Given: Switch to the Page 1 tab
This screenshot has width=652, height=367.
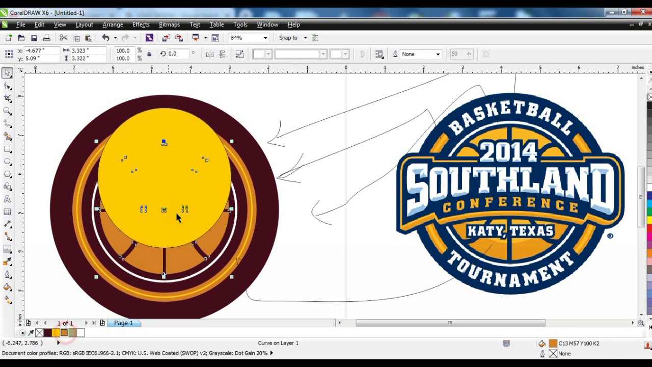Looking at the screenshot, I should coord(123,323).
